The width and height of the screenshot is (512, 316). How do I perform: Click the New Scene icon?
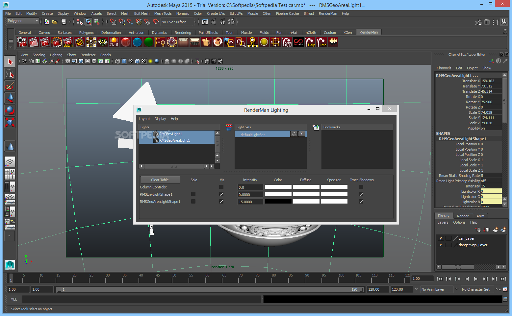[x=47, y=22]
